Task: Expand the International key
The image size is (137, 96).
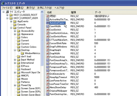Action: point(15,63)
